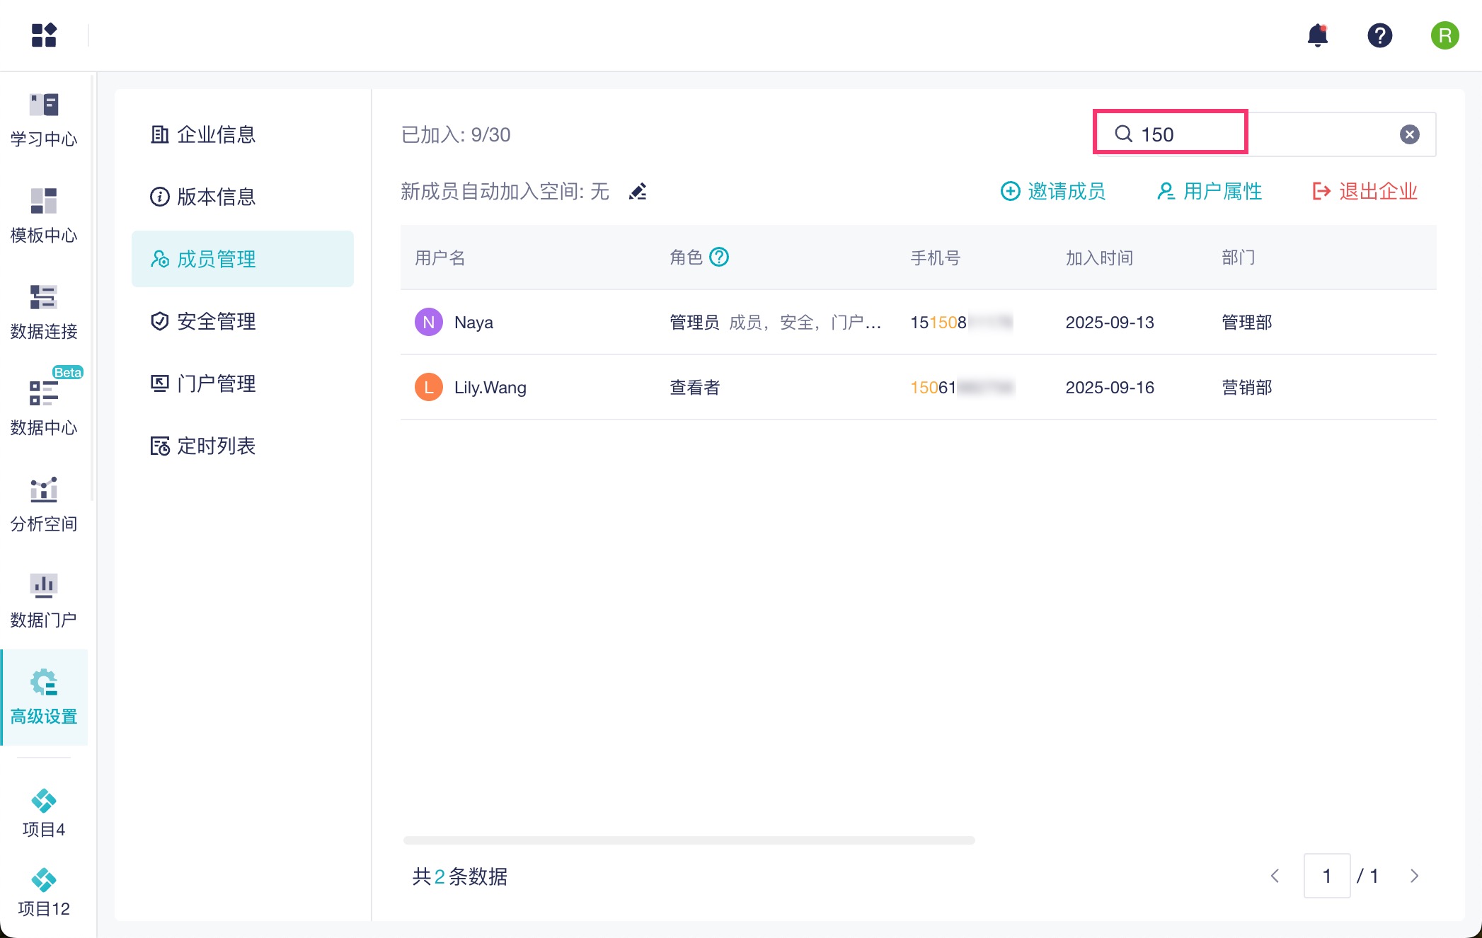Click the 部门 column header

[x=1239, y=257]
